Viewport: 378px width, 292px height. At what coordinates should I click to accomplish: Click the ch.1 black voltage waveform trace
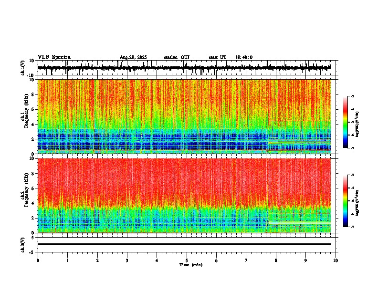click(184, 68)
